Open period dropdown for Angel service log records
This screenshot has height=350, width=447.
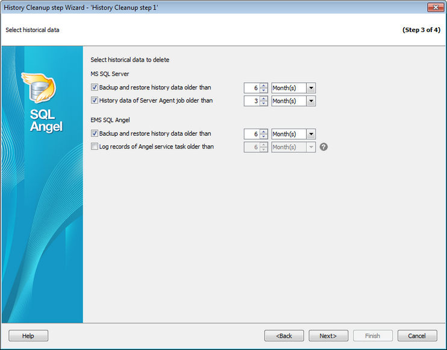[x=311, y=147]
